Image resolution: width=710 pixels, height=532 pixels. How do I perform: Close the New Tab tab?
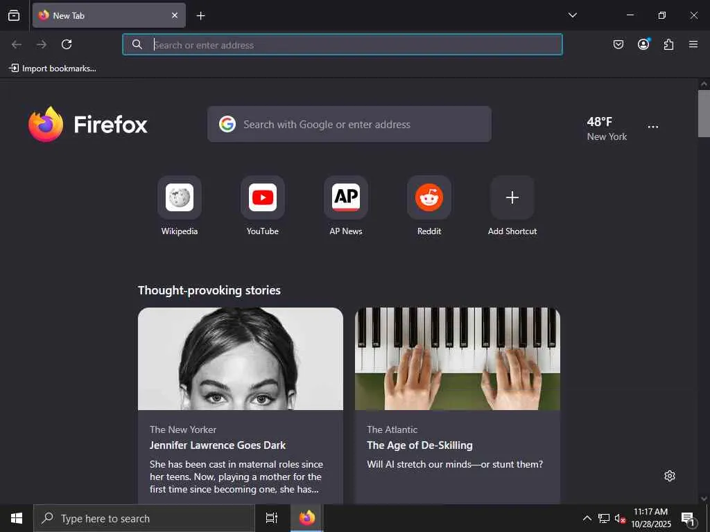(x=175, y=15)
